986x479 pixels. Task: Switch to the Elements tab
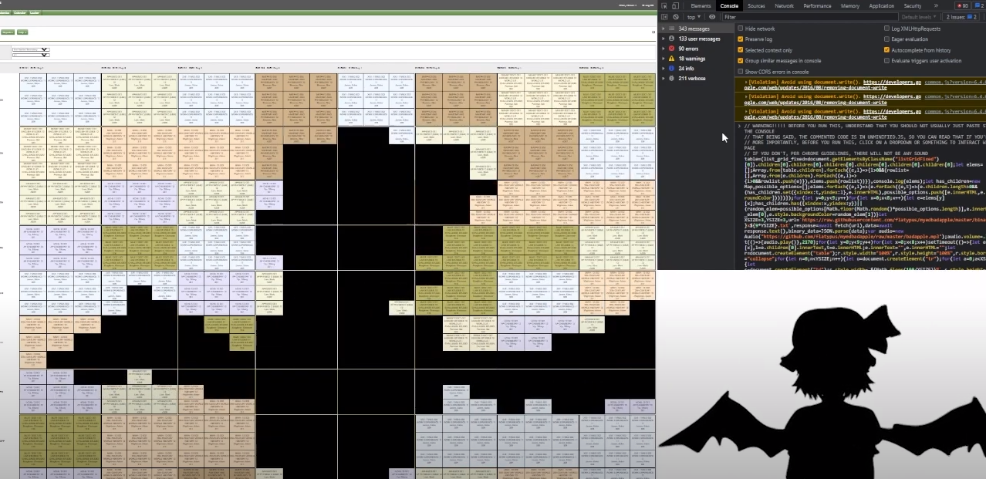(x=701, y=6)
